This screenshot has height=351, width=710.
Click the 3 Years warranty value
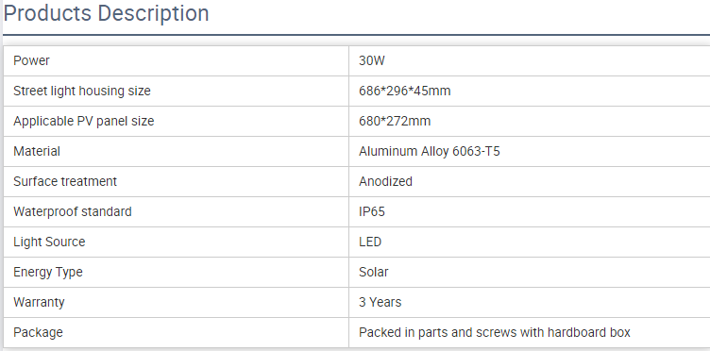click(x=380, y=302)
